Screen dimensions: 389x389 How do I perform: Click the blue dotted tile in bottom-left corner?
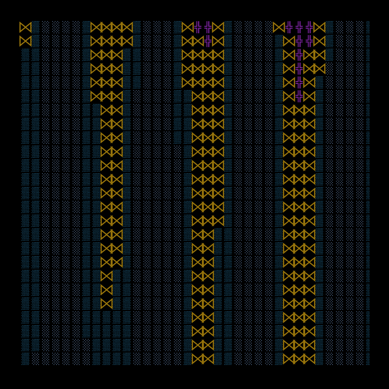coord(25,358)
